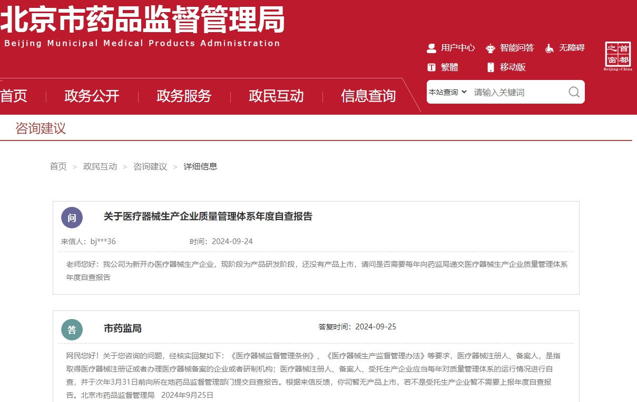Viewport: 637px width, 402px height.
Task: Open the 用户中心 user center icon
Action: (431, 48)
